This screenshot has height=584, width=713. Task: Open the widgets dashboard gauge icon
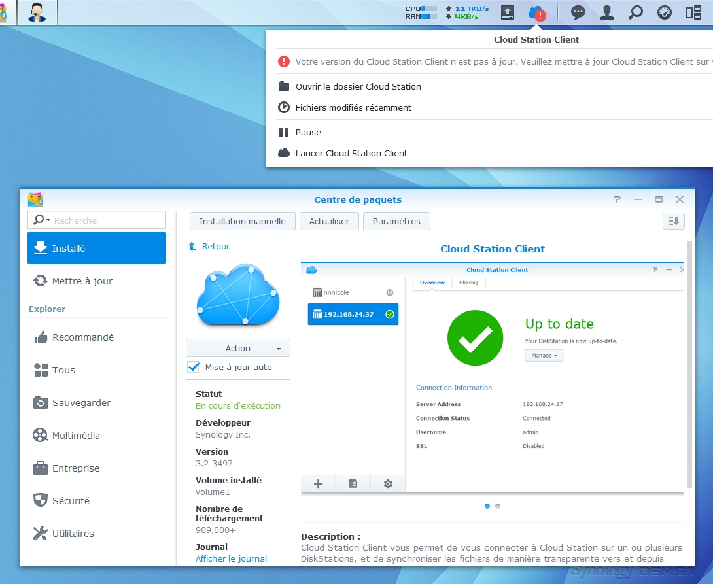[x=665, y=12]
